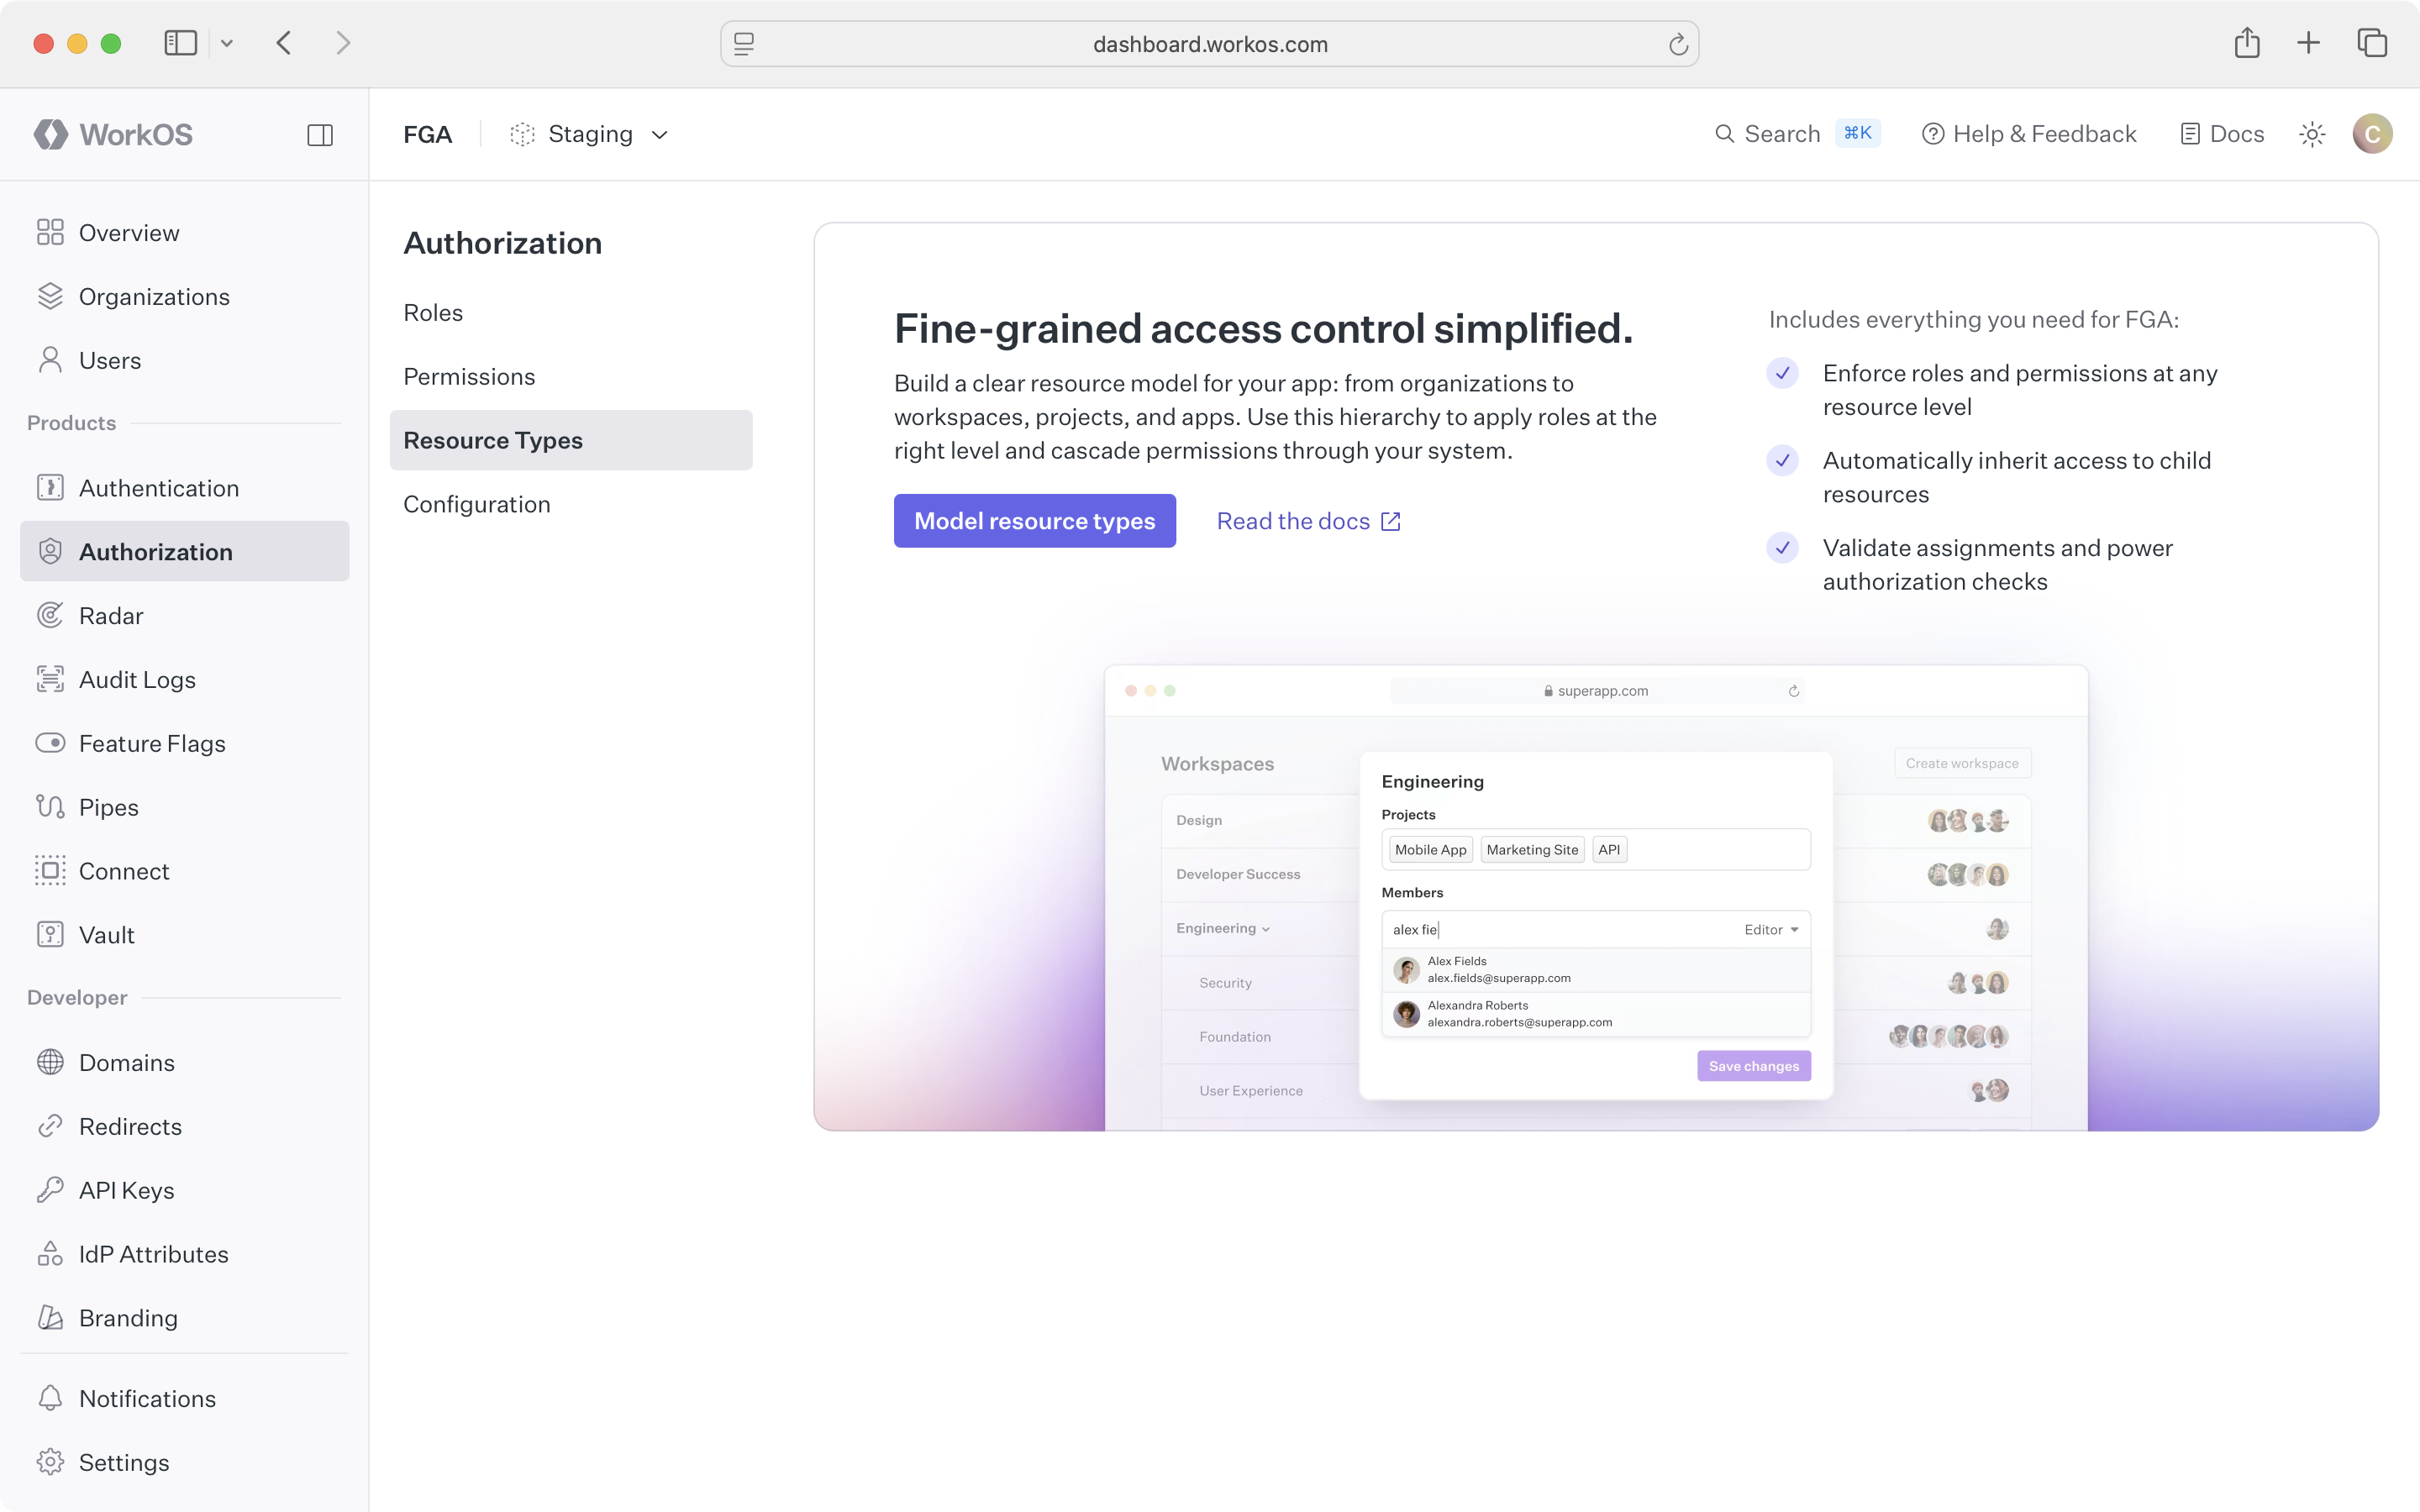Screen dimensions: 2420x1512
Task: Expand Safari sidebar options chevron
Action: 227,43
